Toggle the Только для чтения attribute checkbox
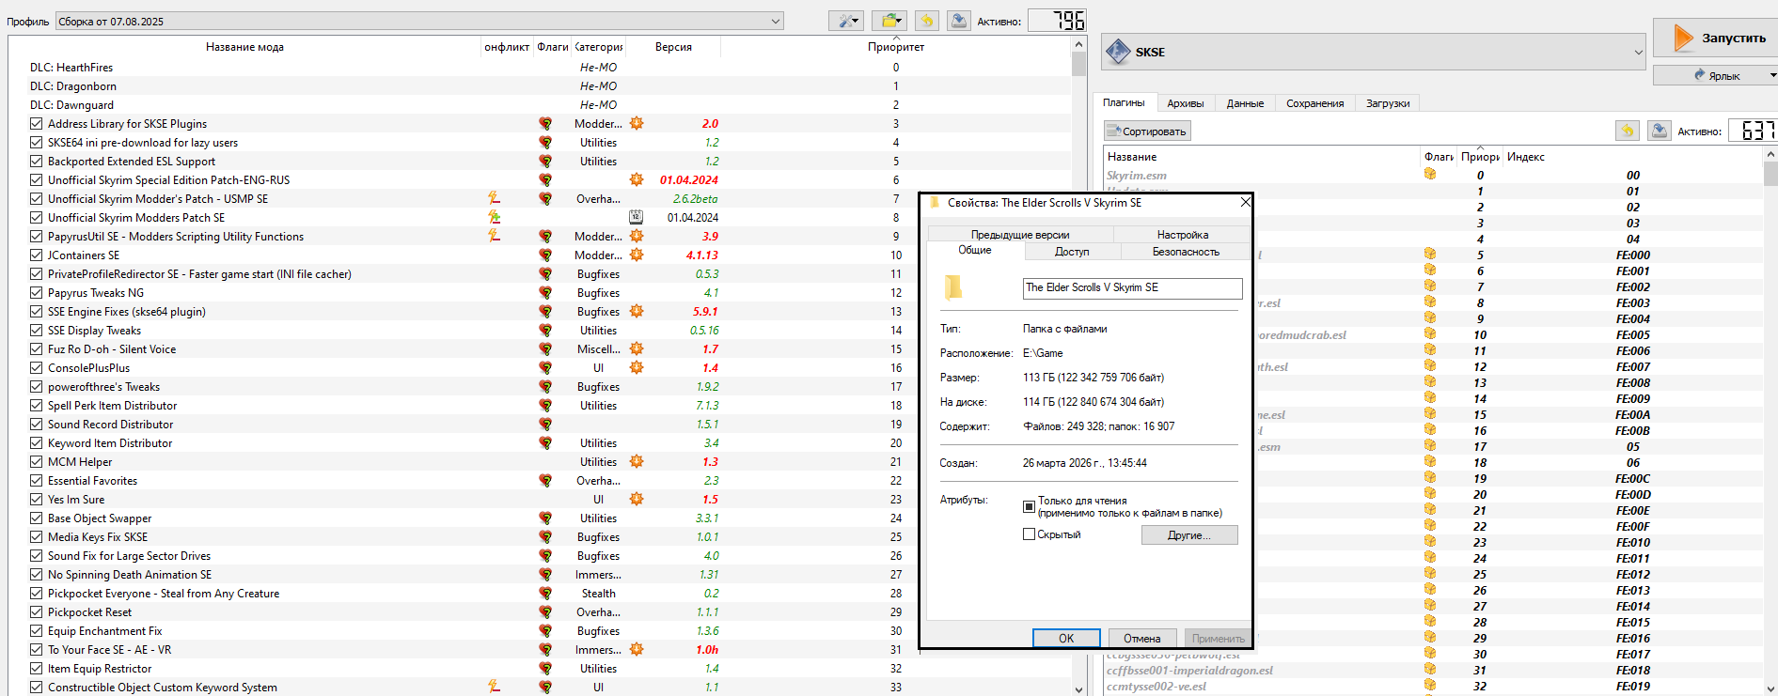Screen dimensions: 1778x696 click(x=1029, y=506)
